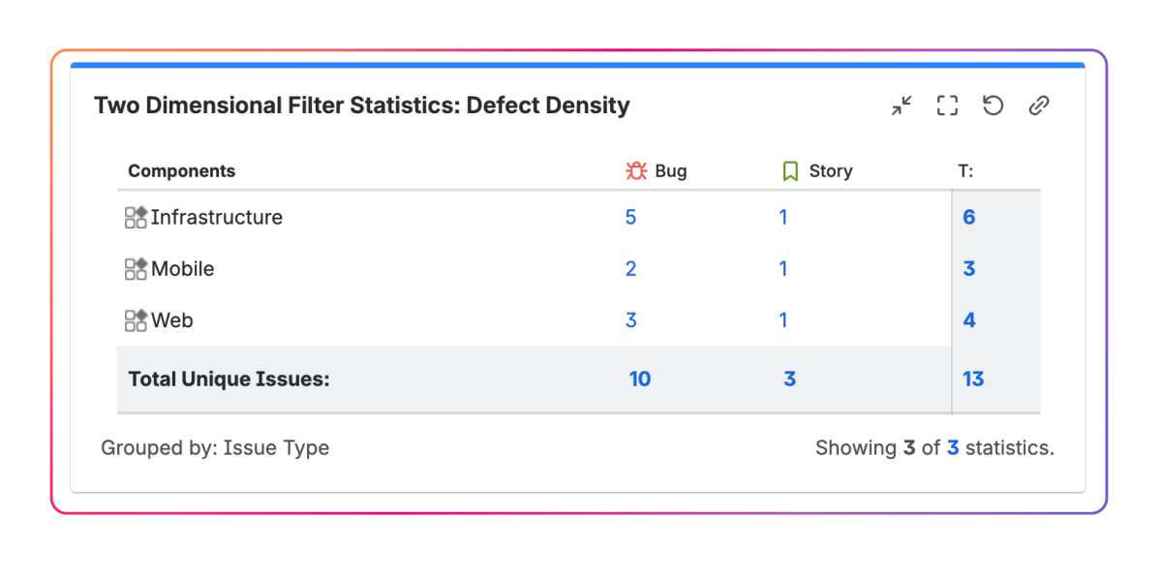Click the Story column header label

tap(833, 169)
